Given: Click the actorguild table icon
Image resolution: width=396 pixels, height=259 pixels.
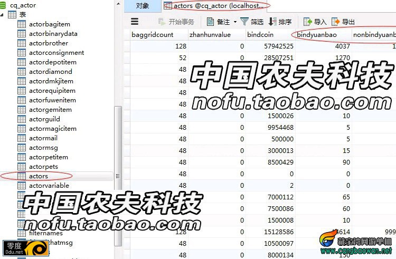Looking at the screenshot, I should point(22,119).
